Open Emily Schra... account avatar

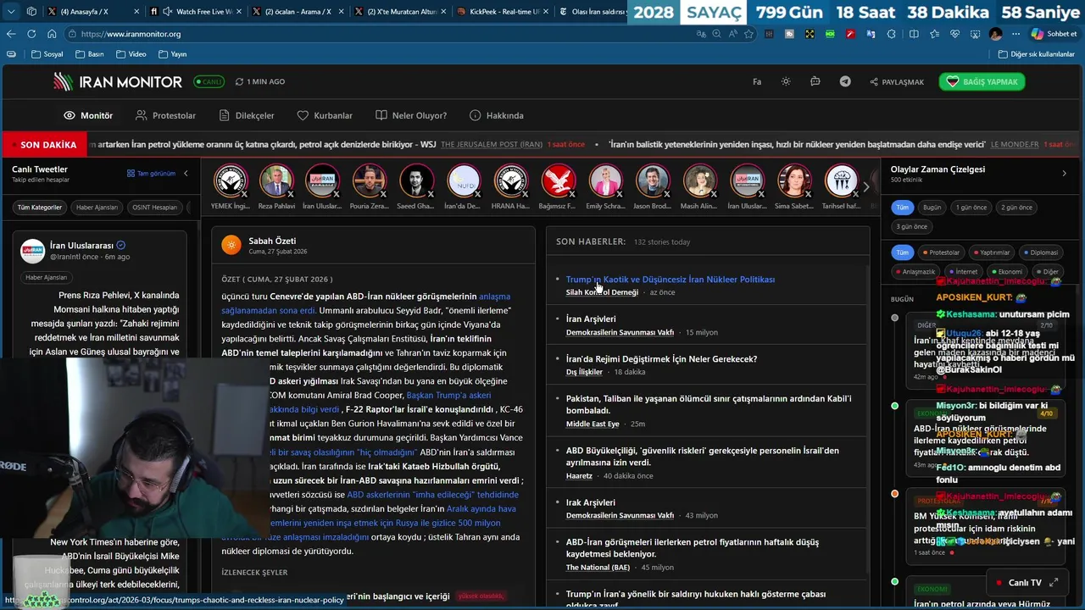605,181
